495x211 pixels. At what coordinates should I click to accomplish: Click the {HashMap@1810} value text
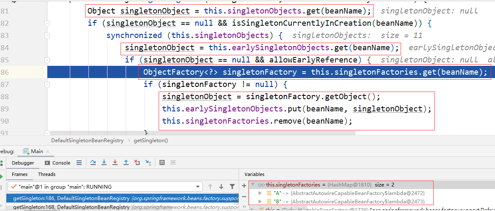point(349,185)
